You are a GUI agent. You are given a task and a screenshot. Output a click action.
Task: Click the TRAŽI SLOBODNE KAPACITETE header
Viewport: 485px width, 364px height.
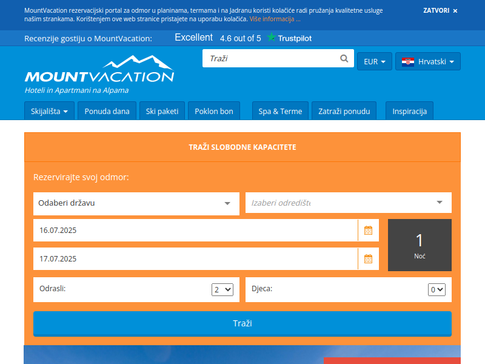click(242, 147)
